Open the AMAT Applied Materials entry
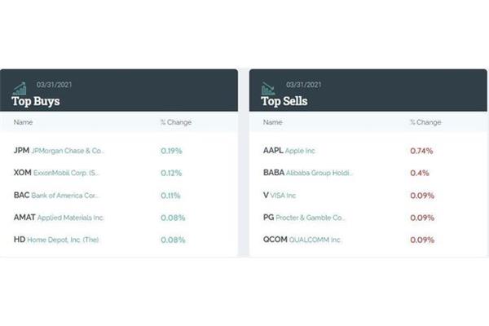 tap(59, 218)
